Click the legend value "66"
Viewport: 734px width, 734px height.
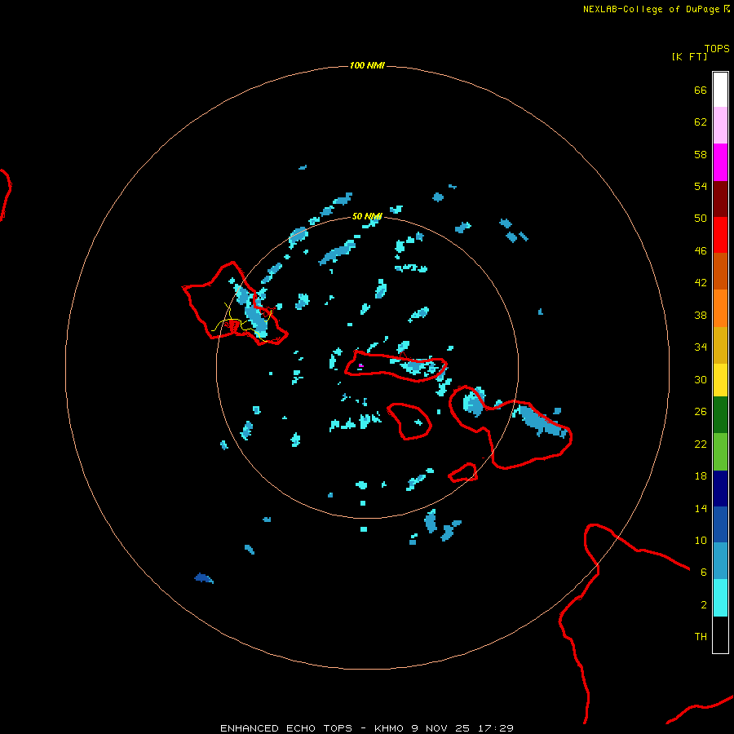tap(701, 91)
